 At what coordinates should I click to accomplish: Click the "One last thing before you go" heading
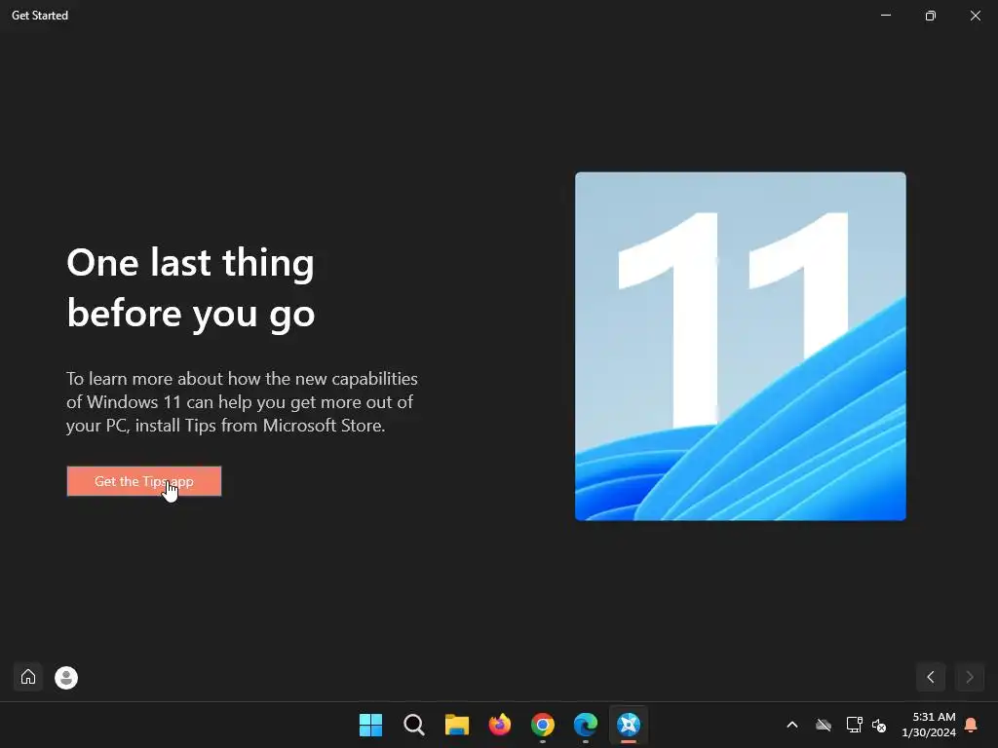pos(191,287)
